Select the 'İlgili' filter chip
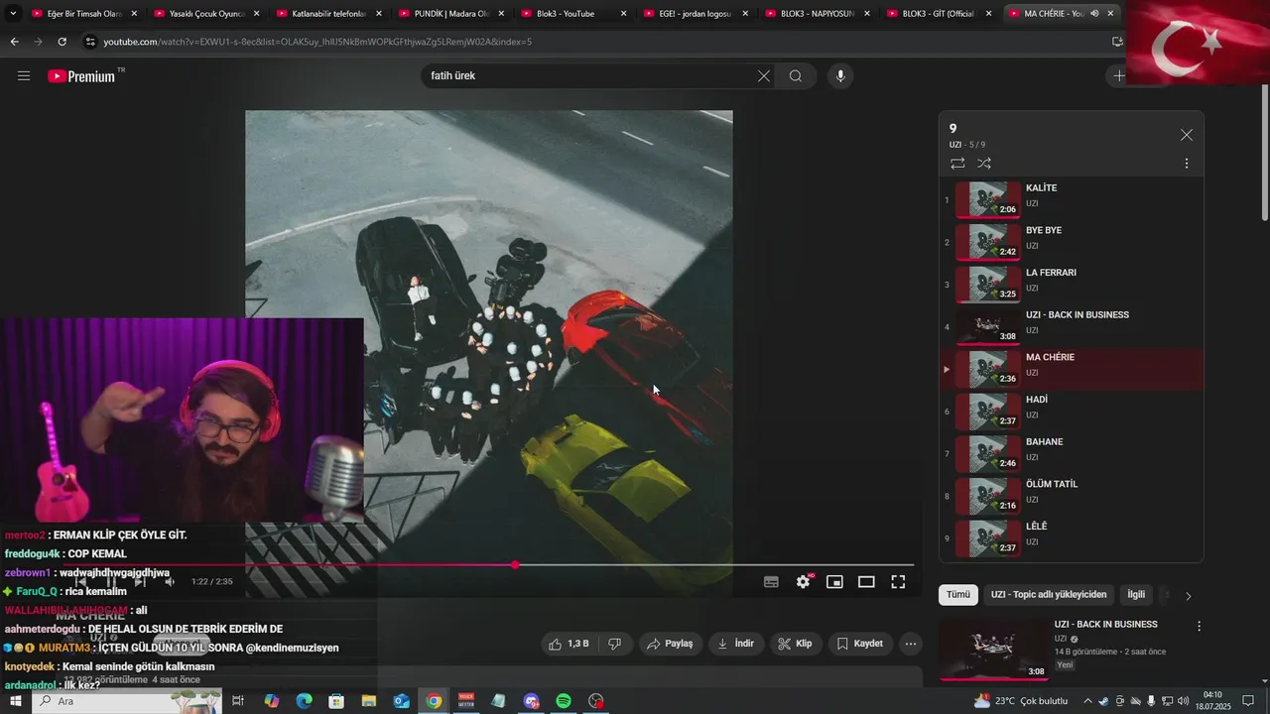The width and height of the screenshot is (1270, 714). [x=1136, y=595]
